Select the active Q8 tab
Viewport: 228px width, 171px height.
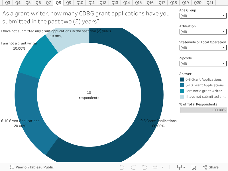tap(58, 3)
